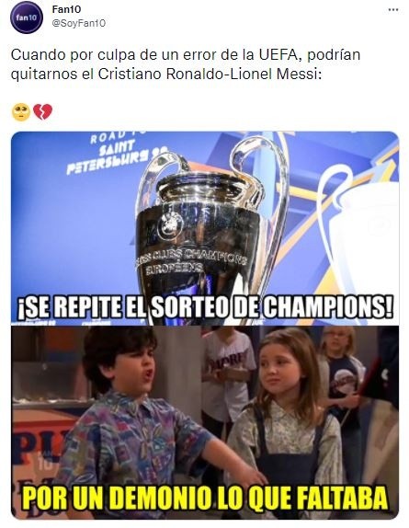Click the tweet text mentioning UEFA error

click(x=186, y=64)
